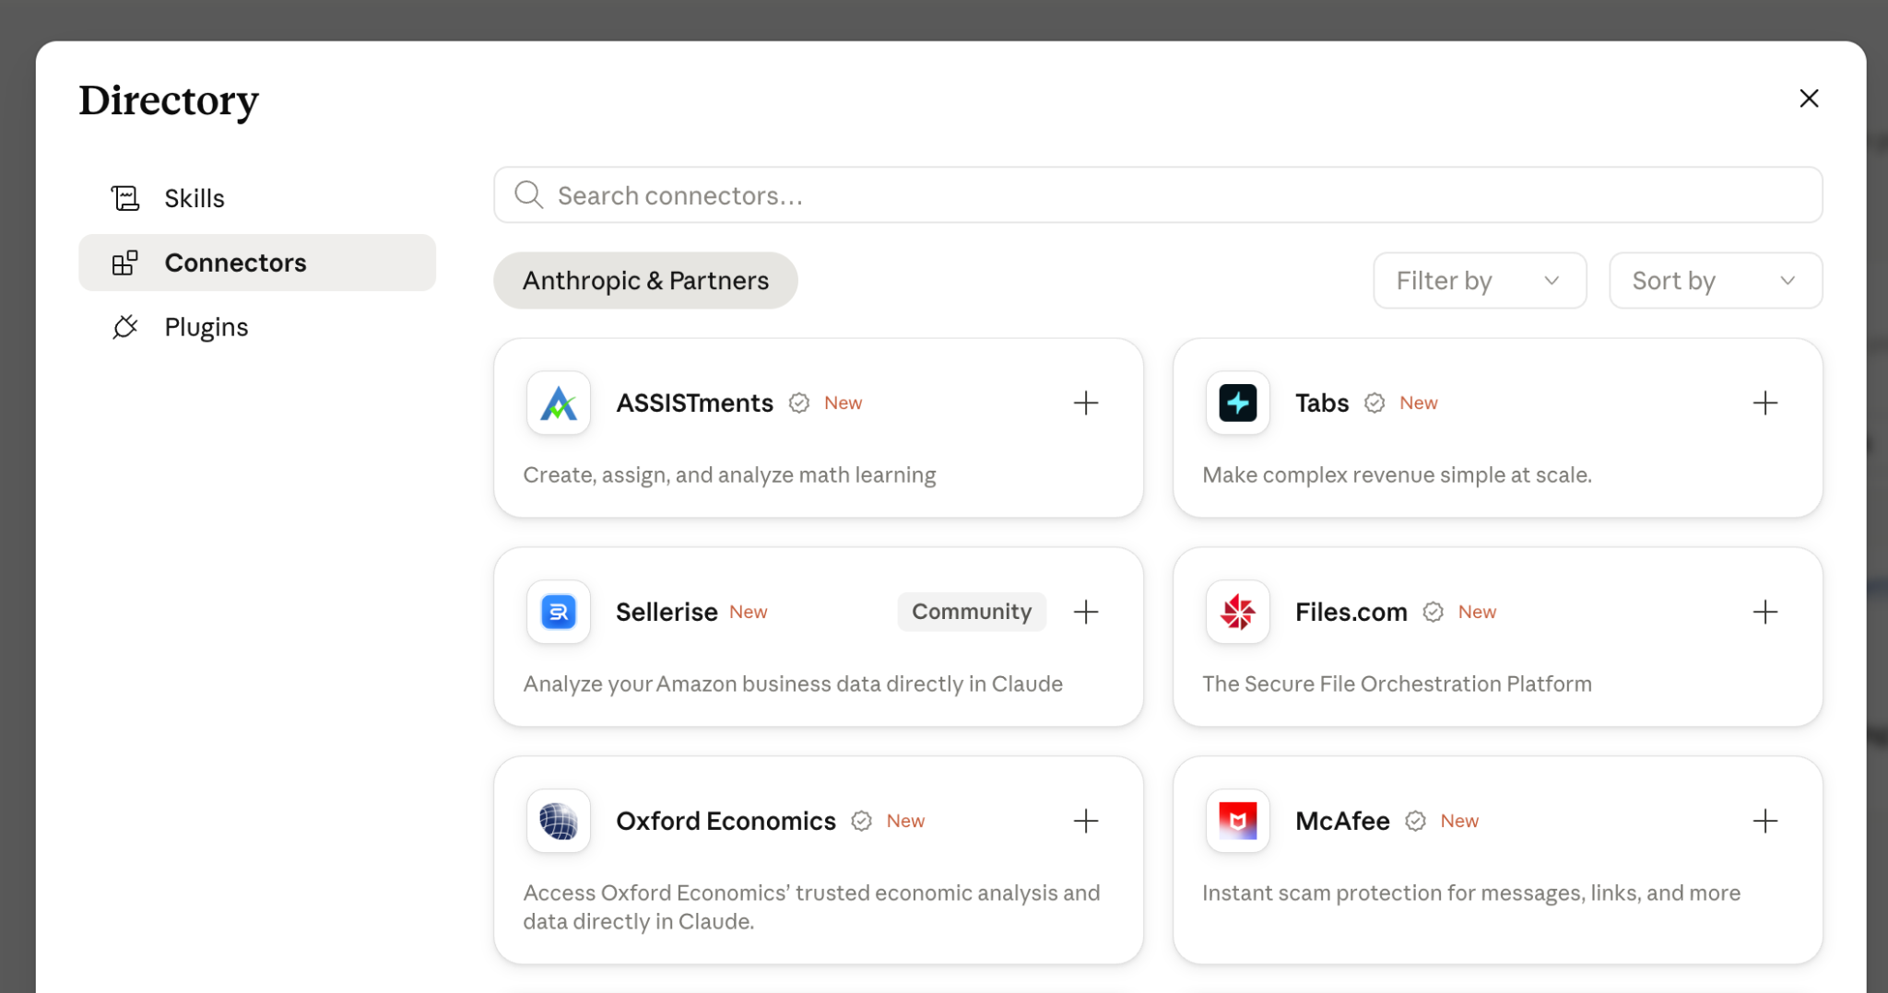The image size is (1888, 993).
Task: Select the Connectors section
Action: pos(257,263)
